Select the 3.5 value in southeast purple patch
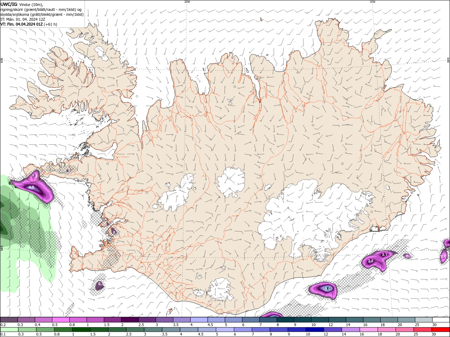Viewport: 450px width, 337px height. [371, 261]
